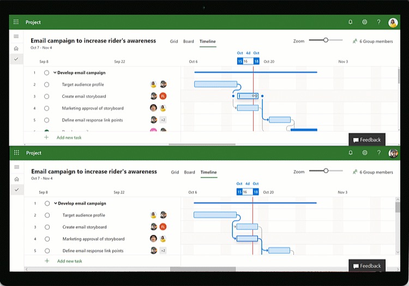Mark Marketing approval complete, bottom window

tap(47, 239)
